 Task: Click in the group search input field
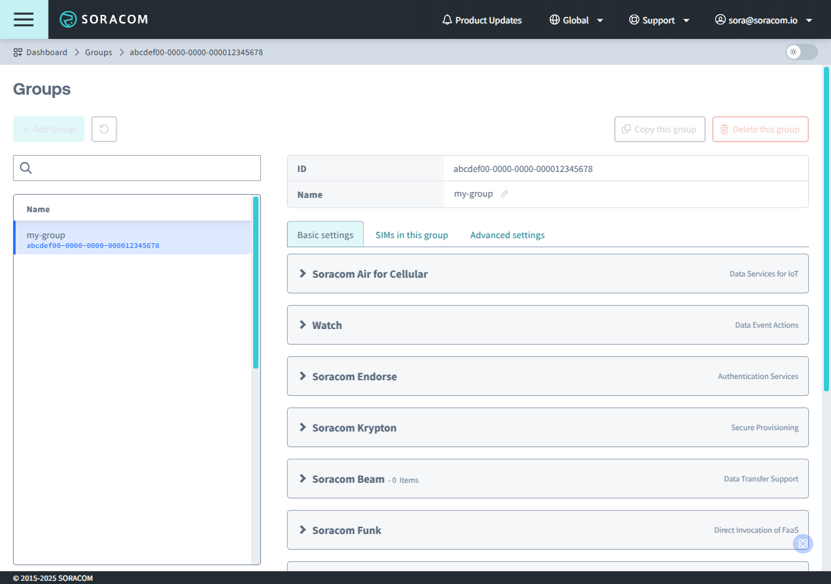click(146, 168)
